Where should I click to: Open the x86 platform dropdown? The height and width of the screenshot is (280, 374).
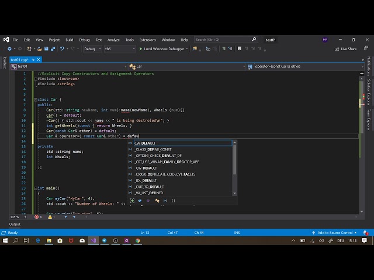[120, 49]
